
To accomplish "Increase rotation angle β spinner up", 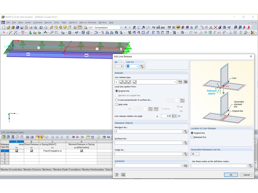I will pyautogui.click(x=173, y=115).
